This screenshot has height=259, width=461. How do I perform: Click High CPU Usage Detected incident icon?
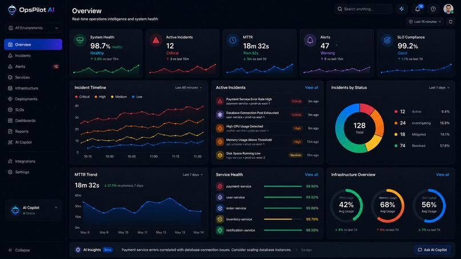(x=220, y=128)
